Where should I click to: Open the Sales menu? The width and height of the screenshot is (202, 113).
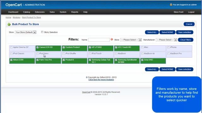(x=52, y=12)
